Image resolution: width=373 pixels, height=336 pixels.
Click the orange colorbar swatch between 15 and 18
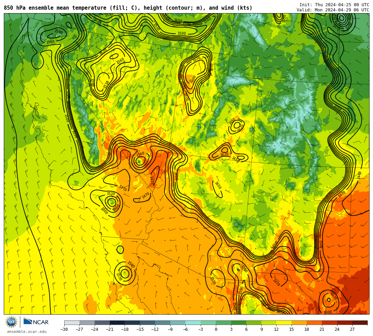299,323
